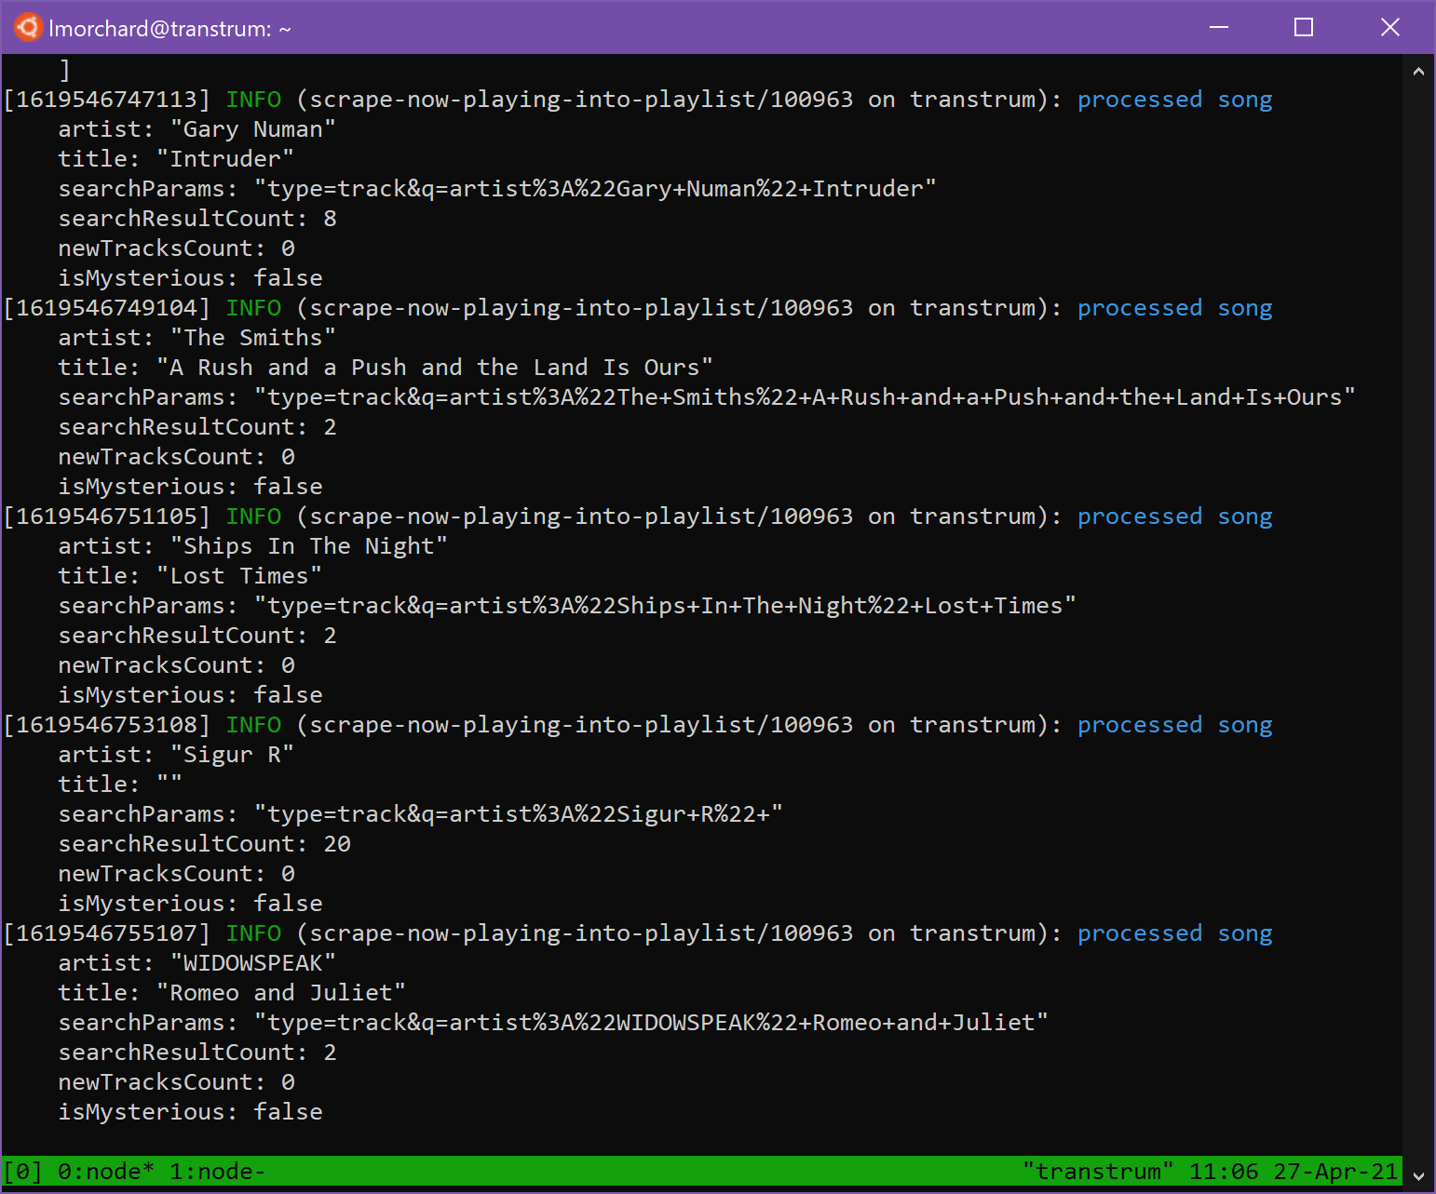Click searchParams line for Sigur R
1436x1194 pixels.
tap(421, 814)
